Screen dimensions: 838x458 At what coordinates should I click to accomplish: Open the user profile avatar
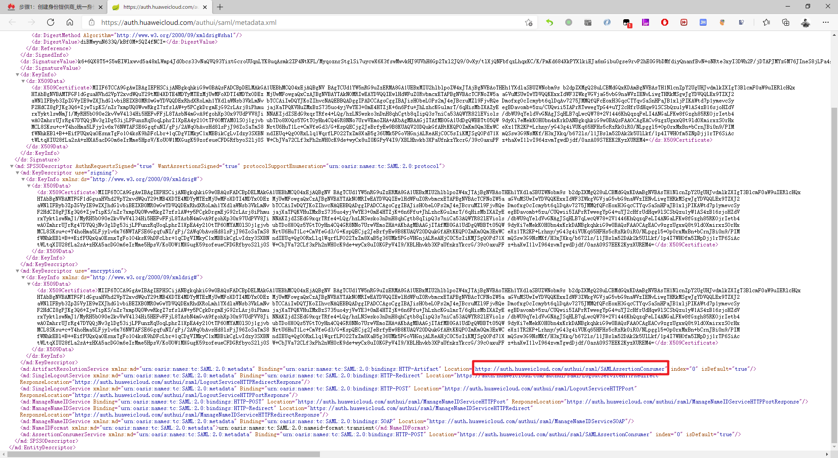806,22
